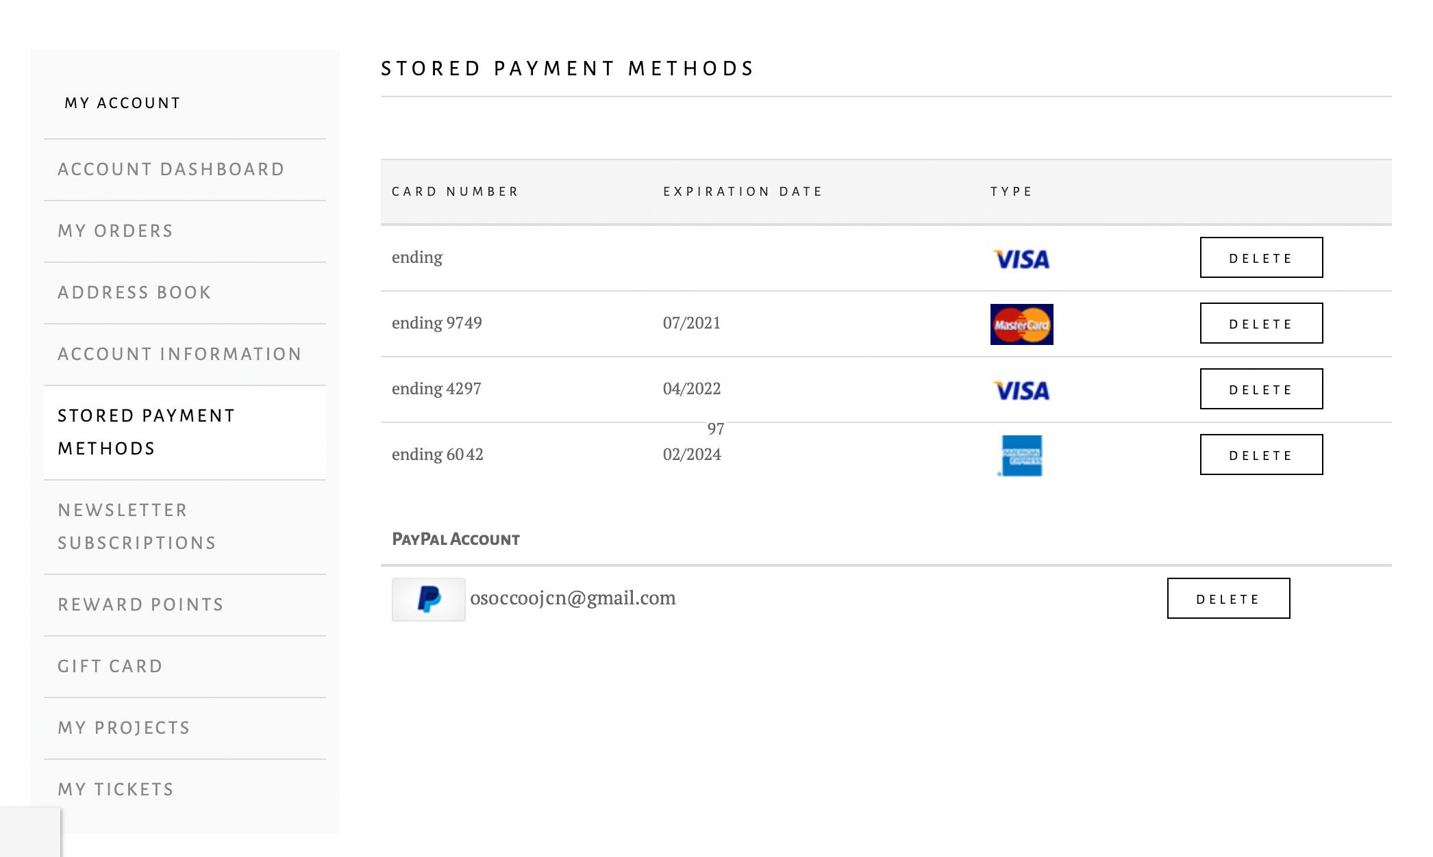Viewport: 1433px width, 857px height.
Task: Delete the PayPal account osoccoojcn@gmail.com
Action: 1228,598
